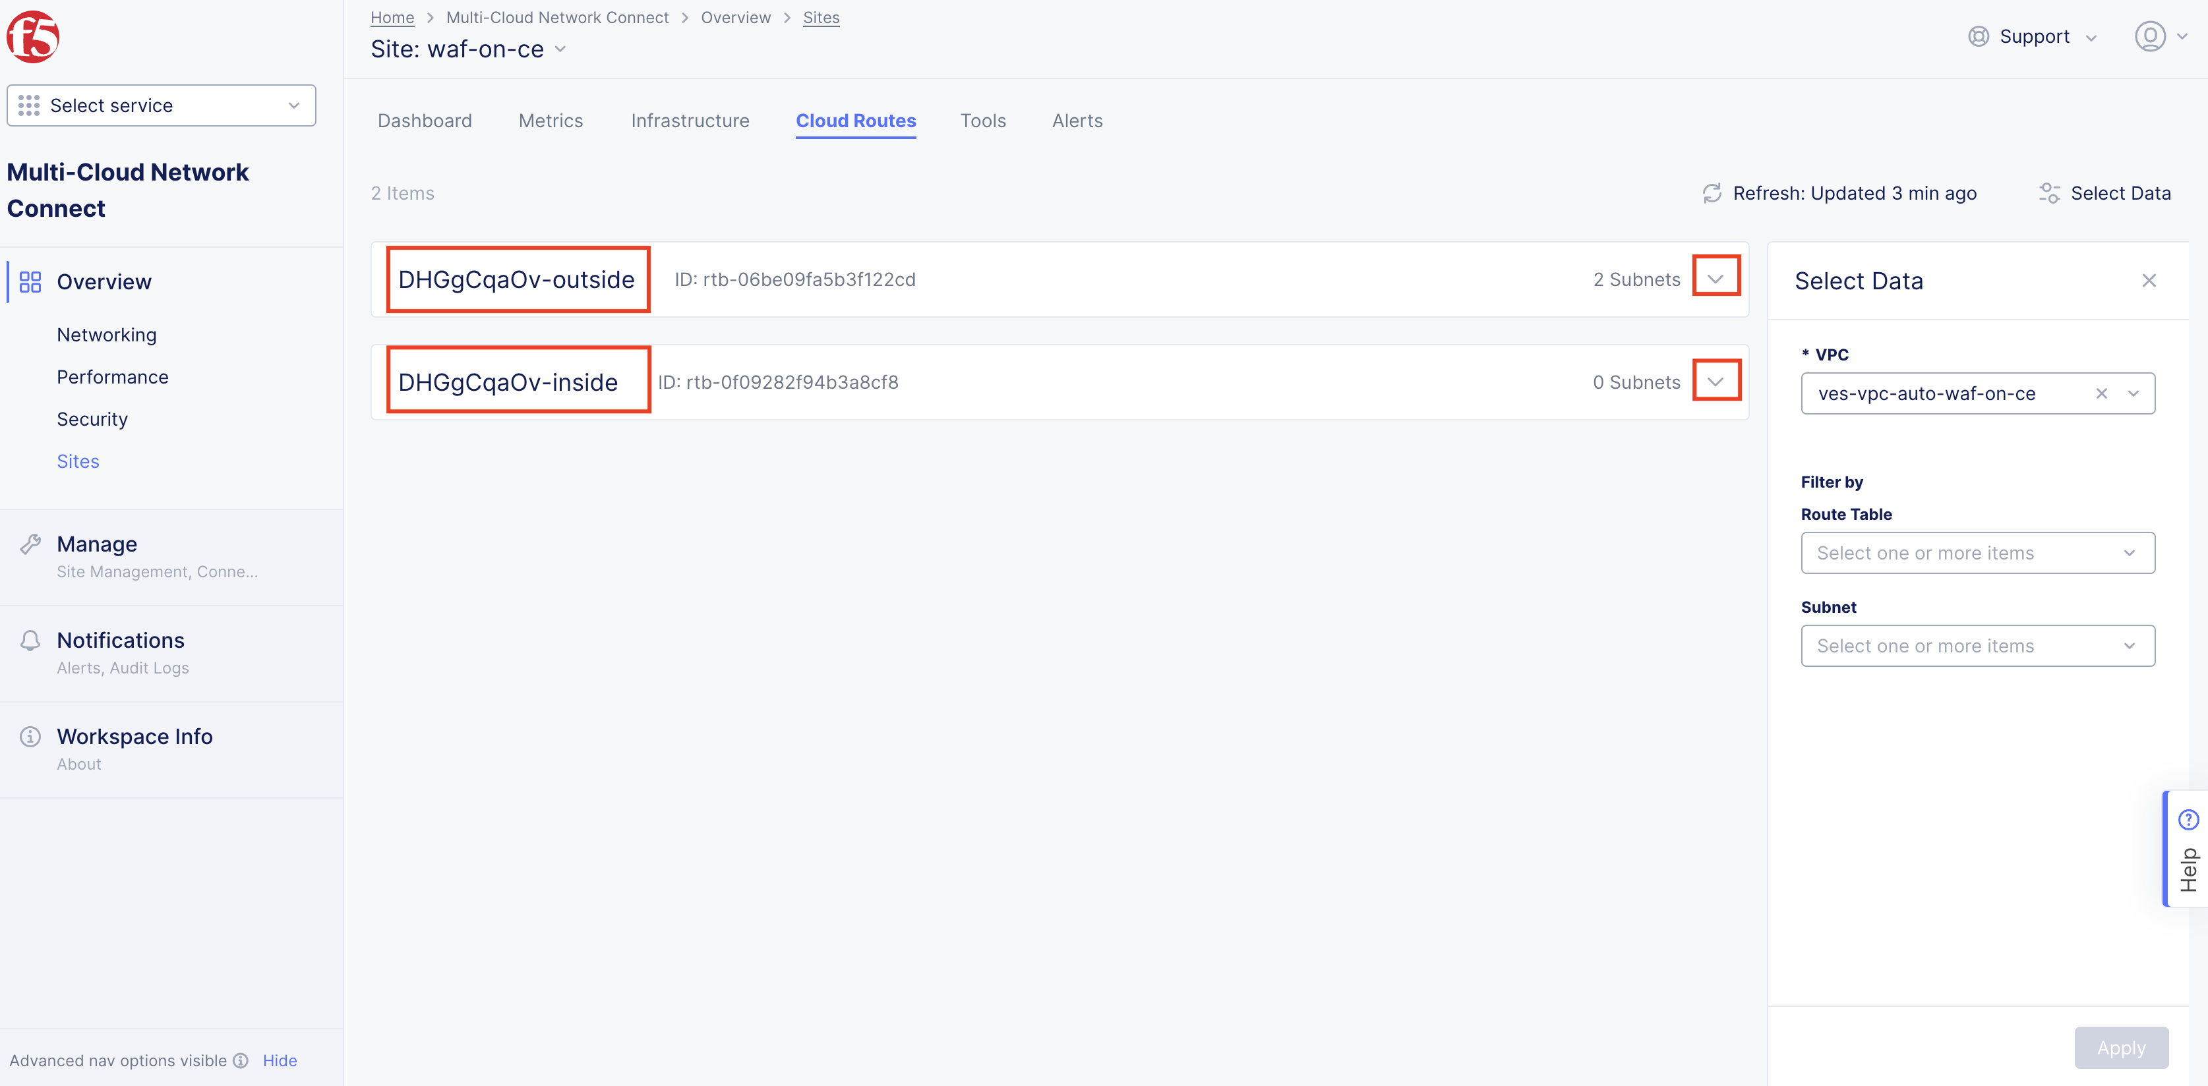The image size is (2208, 1086).
Task: Open Select Data via the sliders icon
Action: pos(2049,192)
